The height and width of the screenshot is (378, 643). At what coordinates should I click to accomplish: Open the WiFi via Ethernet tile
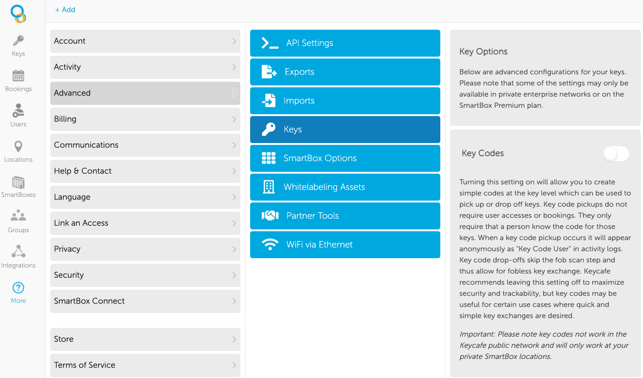click(345, 245)
